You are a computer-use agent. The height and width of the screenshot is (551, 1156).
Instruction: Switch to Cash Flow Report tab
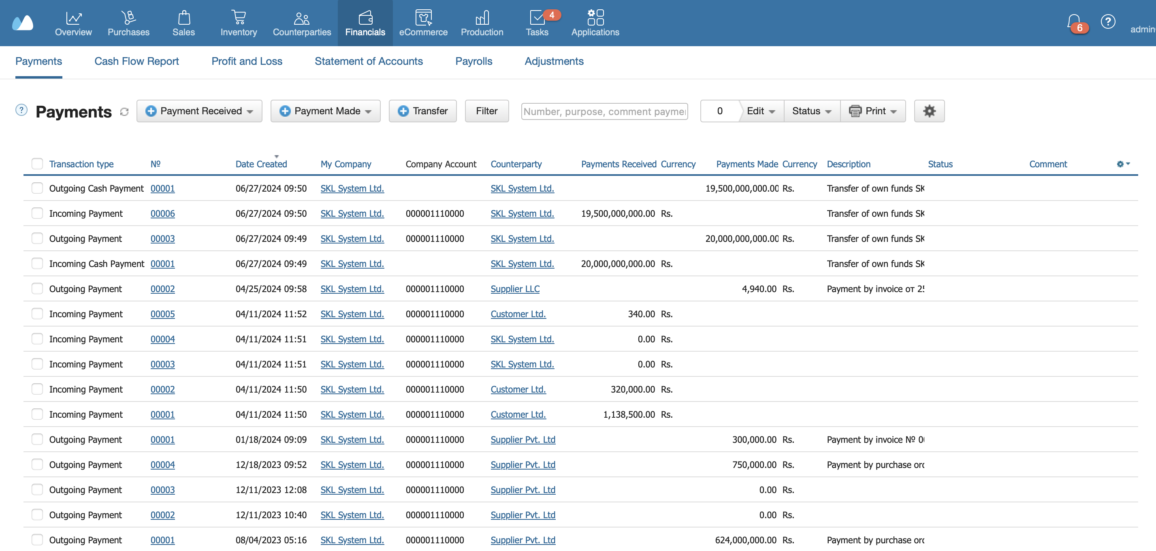137,61
